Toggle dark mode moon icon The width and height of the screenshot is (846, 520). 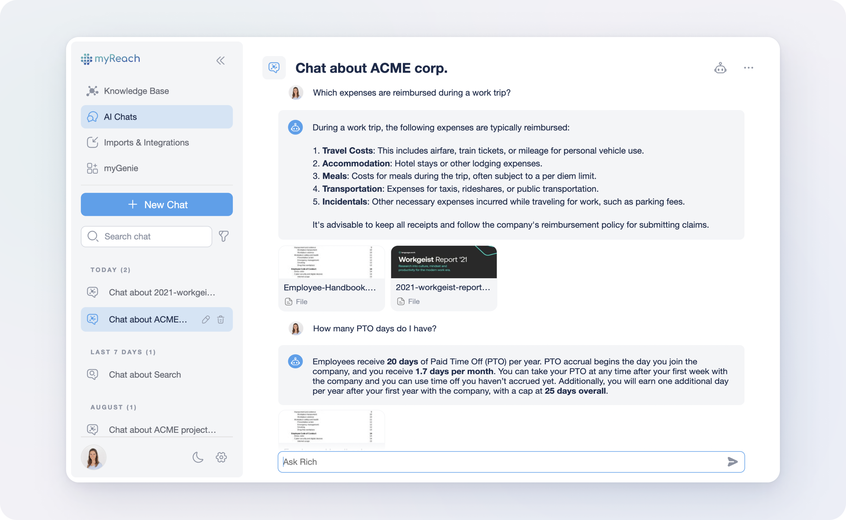[197, 457]
